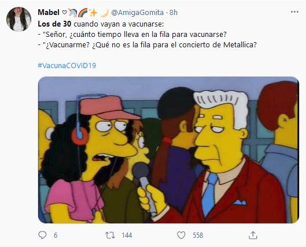306x247 pixels.
Task: Click the tweet line mentioning Metallica
Action: pyautogui.click(x=147, y=45)
